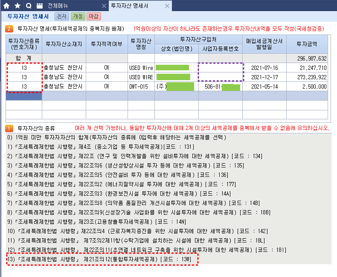Click list item 0) 1억원 미만 투자자산 합계

117,137
